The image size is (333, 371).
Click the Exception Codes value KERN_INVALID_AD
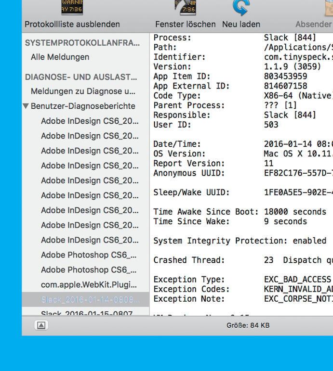298,289
